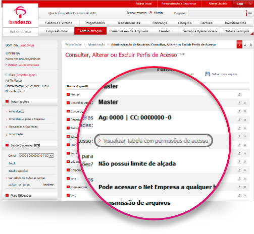The image size is (254, 234).
Task: Click the smaller A font-size icon
Action: coord(245,45)
